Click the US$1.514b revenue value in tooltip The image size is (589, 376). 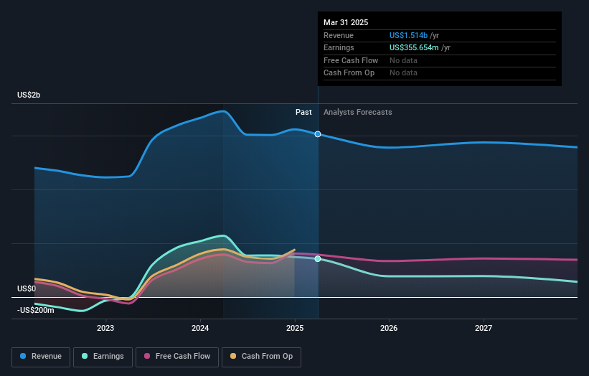tap(408, 35)
